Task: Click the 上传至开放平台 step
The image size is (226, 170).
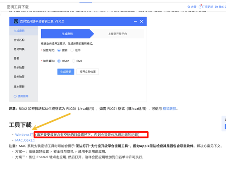Action: [118, 34]
